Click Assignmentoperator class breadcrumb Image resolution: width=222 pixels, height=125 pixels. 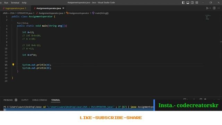pyautogui.click(x=79, y=13)
